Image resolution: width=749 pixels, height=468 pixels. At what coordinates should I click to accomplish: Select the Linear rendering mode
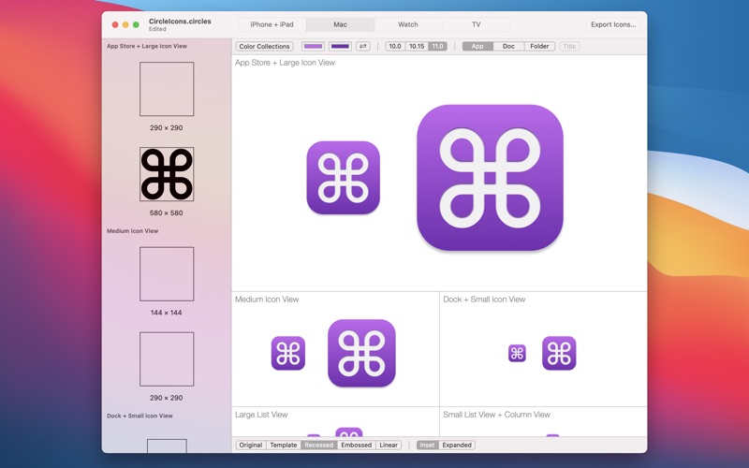pos(389,445)
